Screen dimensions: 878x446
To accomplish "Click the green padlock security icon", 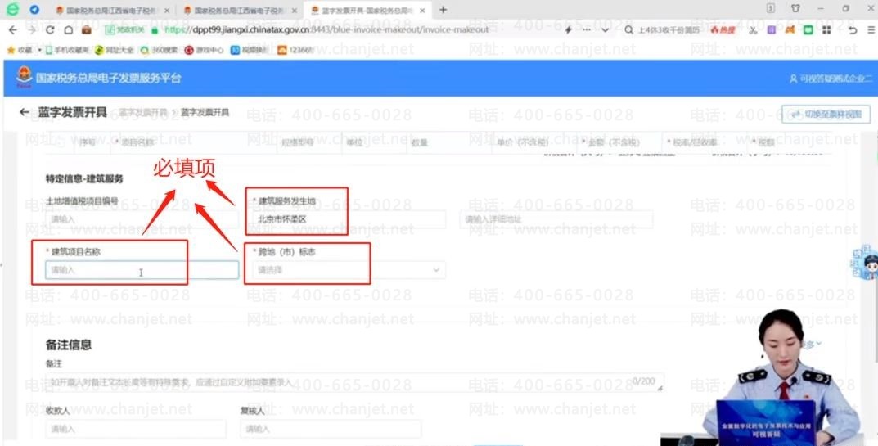I will tap(155, 29).
